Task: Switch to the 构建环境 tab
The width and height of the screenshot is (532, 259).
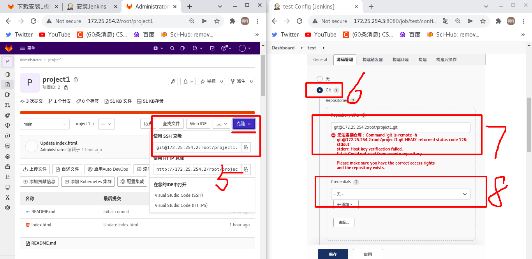Action: tap(401, 59)
